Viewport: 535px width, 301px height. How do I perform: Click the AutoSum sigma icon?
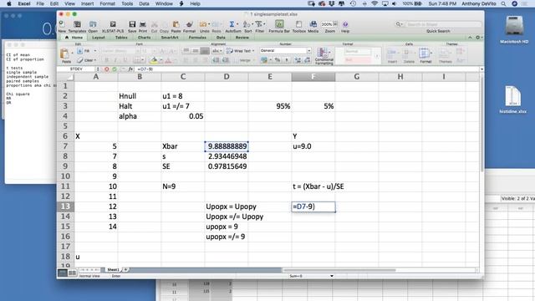(x=232, y=24)
